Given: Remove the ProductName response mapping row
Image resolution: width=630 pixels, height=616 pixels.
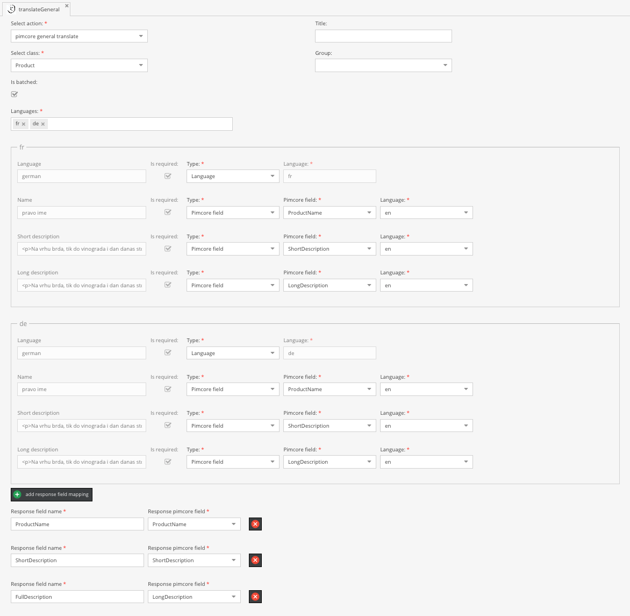Looking at the screenshot, I should coord(255,524).
